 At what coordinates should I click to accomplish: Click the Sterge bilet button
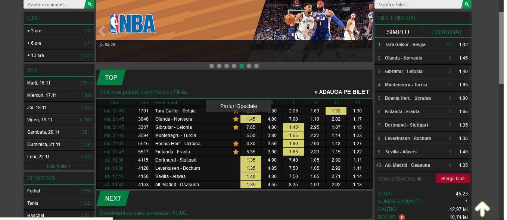(x=453, y=179)
